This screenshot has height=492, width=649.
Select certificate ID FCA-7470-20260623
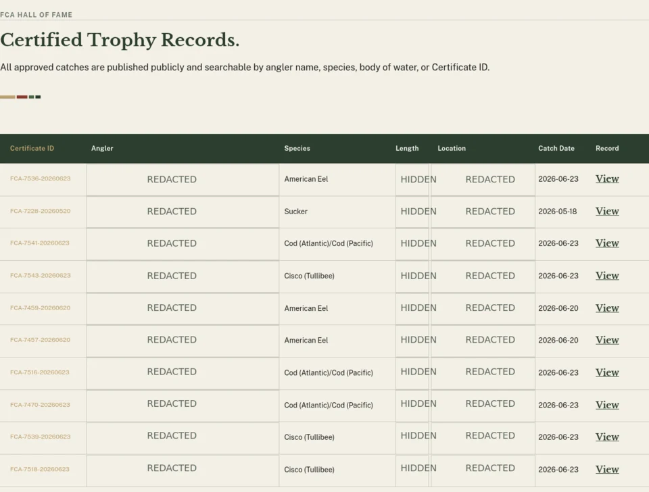(x=40, y=405)
